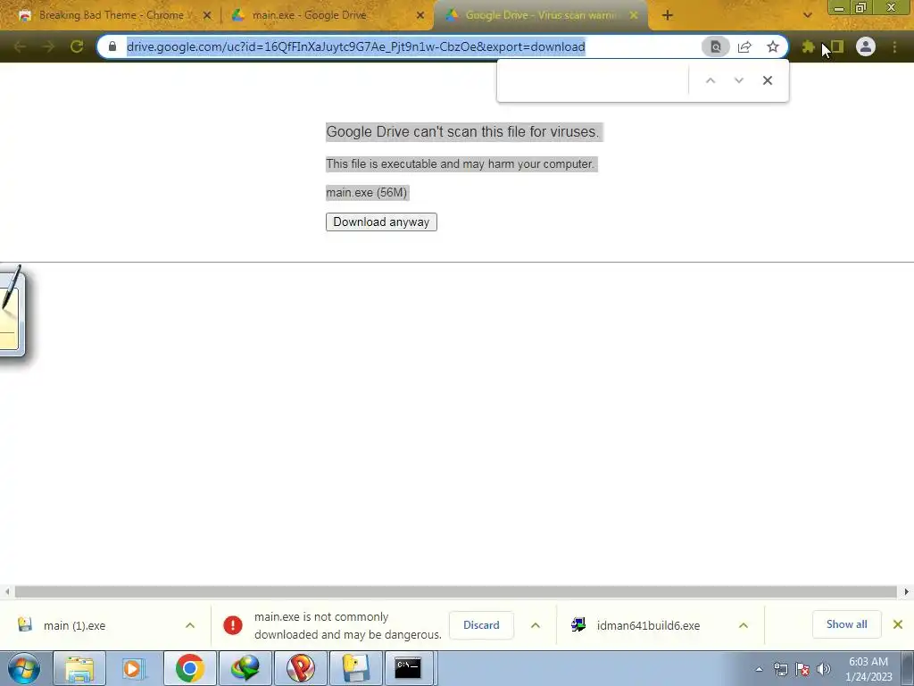The height and width of the screenshot is (686, 914).
Task: Click the 'can't scan this file' heading
Action: point(463,132)
